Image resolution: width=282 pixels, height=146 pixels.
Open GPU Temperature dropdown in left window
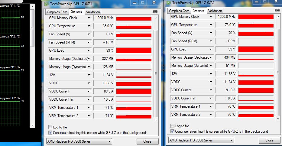89,26
